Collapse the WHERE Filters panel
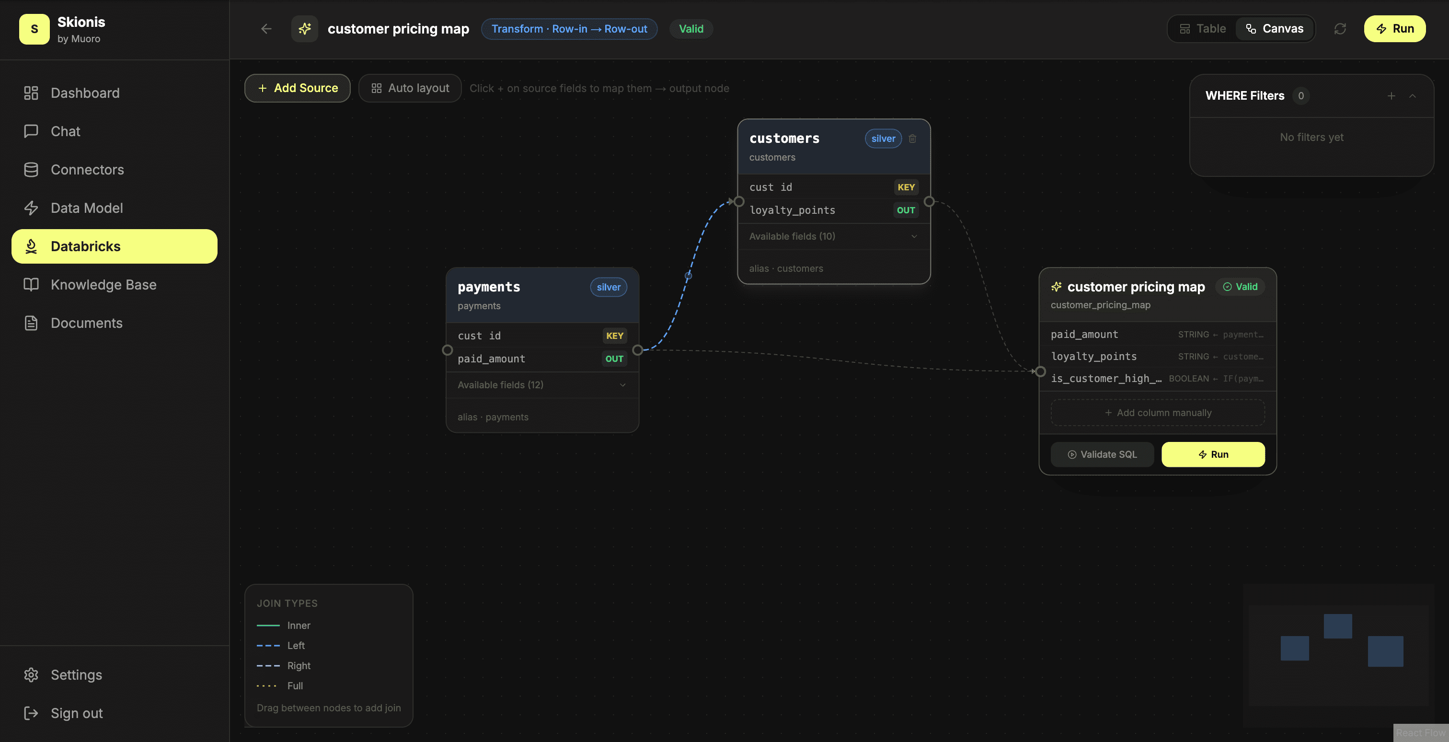Image resolution: width=1449 pixels, height=742 pixels. [x=1413, y=96]
